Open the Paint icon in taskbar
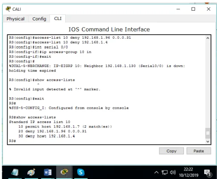 (31, 172)
